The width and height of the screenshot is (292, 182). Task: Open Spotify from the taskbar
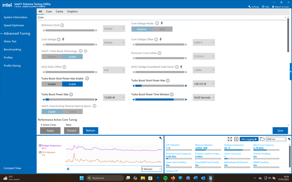[165, 178]
